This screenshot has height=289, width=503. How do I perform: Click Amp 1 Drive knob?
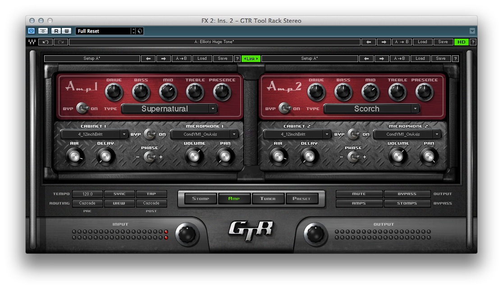[x=114, y=92]
